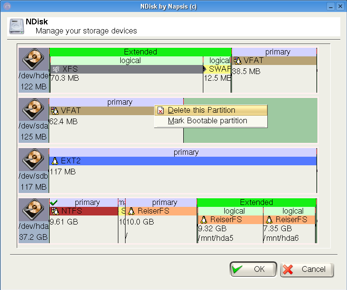Click the NDisk hard drive header icon
The width and height of the screenshot is (347, 290).
(17, 26)
